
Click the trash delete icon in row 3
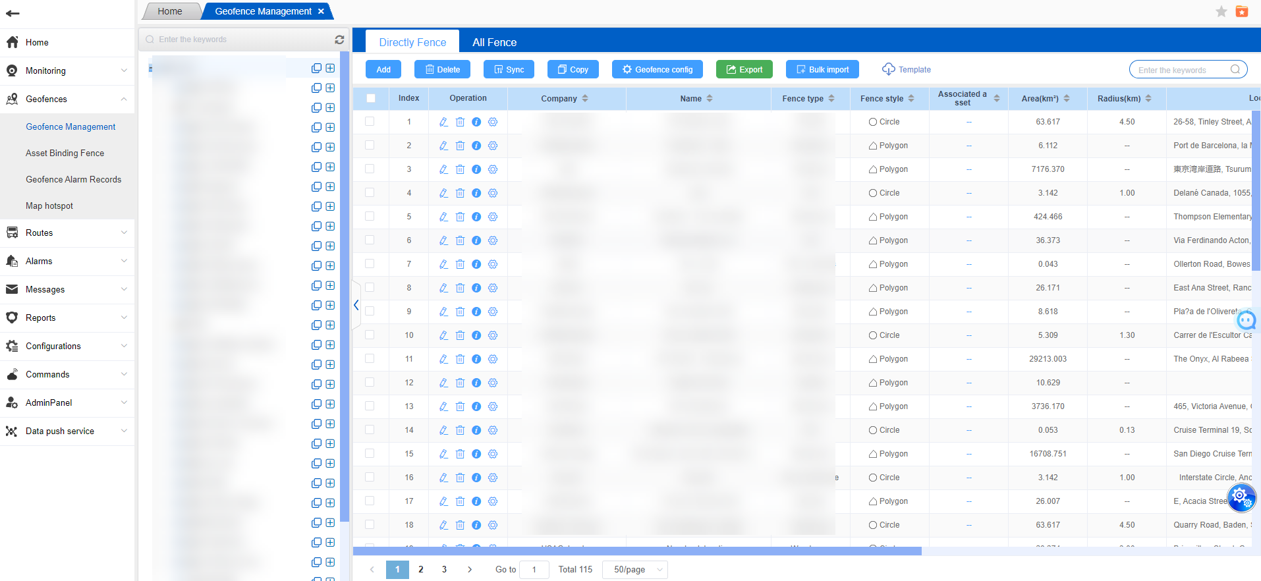pyautogui.click(x=460, y=169)
